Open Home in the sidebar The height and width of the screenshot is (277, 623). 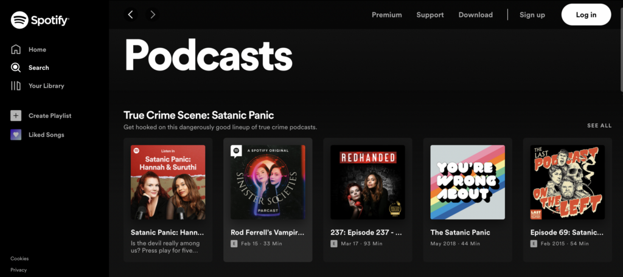pos(37,50)
